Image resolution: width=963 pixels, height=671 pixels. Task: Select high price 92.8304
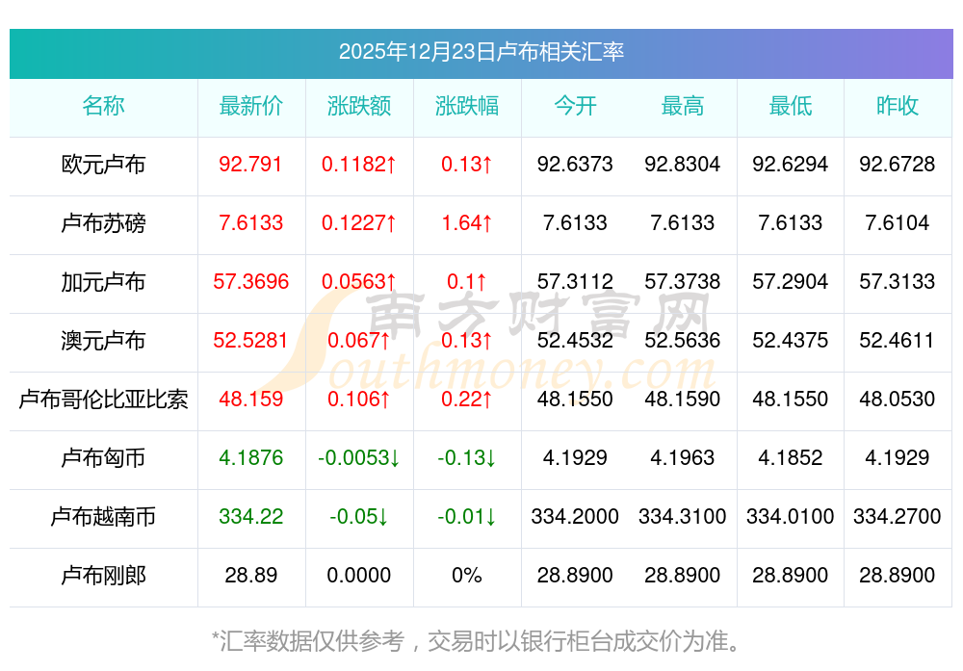[x=683, y=164]
